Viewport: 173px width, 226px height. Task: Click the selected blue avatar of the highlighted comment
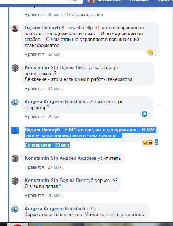tap(15, 130)
